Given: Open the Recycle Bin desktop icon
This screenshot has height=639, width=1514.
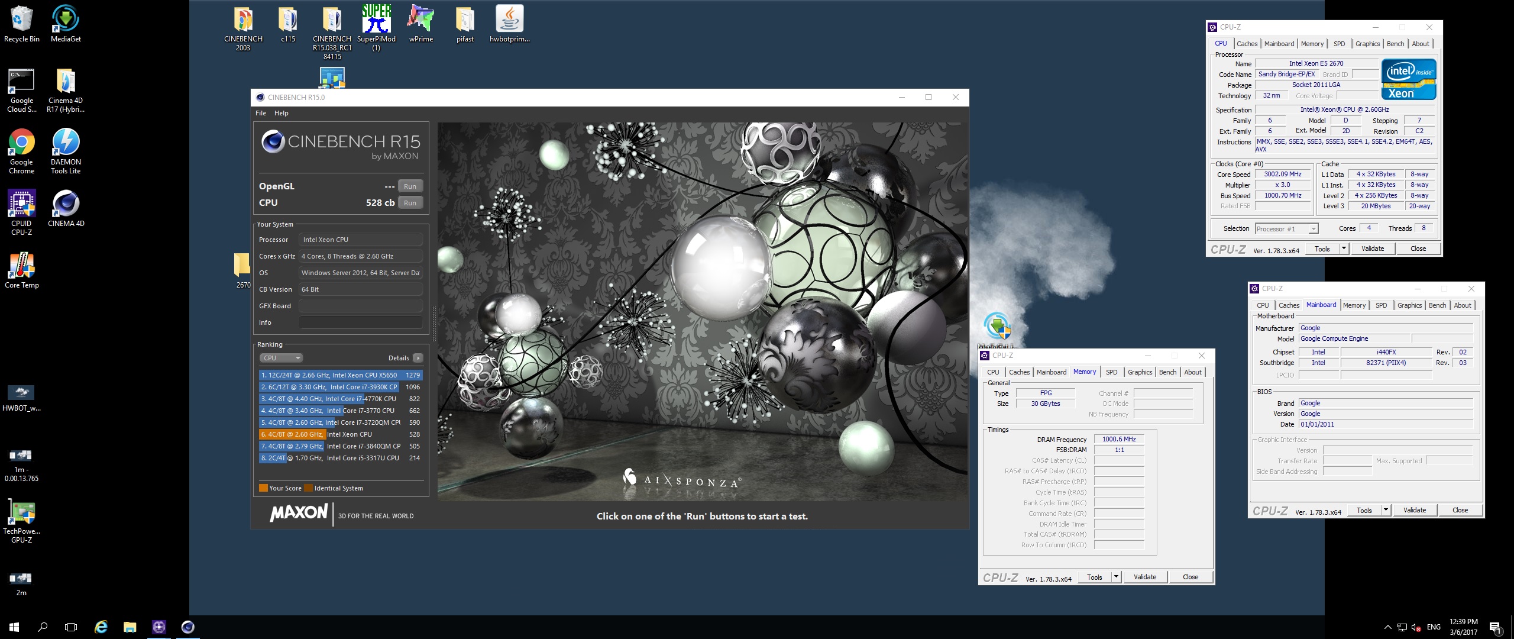Looking at the screenshot, I should 21,24.
